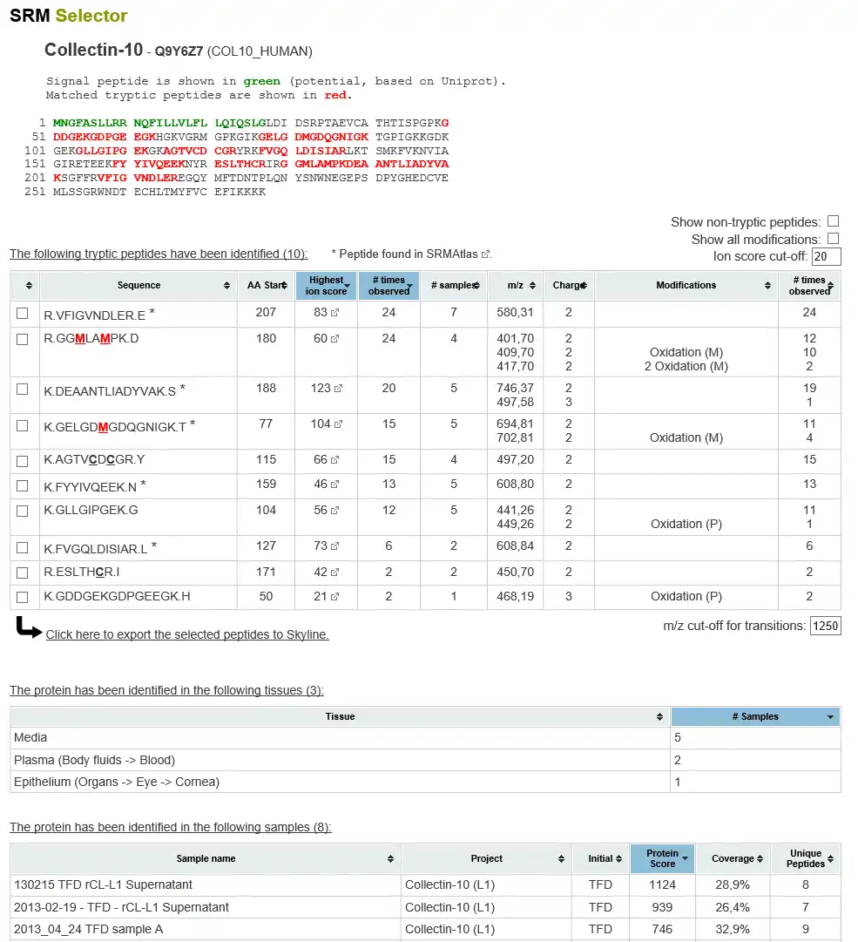Sort by first # times observed column

coord(389,285)
